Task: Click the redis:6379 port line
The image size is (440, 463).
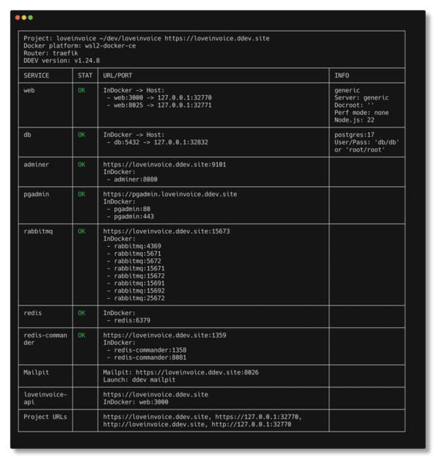Action: tap(128, 320)
